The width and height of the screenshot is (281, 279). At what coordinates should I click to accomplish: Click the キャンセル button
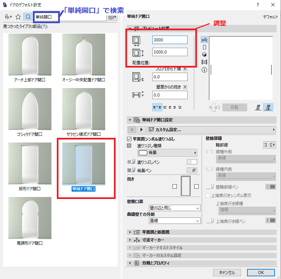(x=227, y=273)
